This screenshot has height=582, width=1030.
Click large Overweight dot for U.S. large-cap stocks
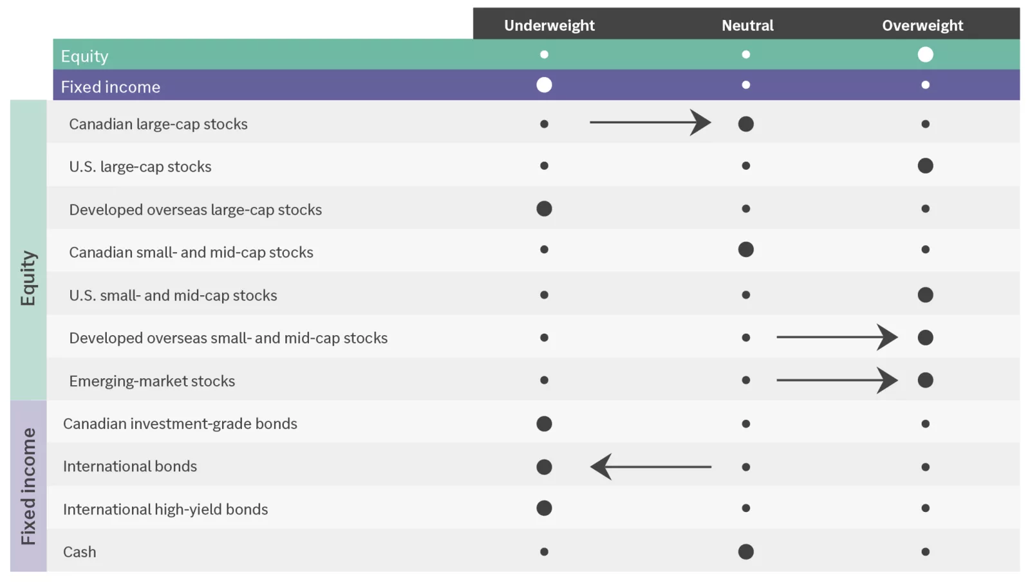pos(925,166)
